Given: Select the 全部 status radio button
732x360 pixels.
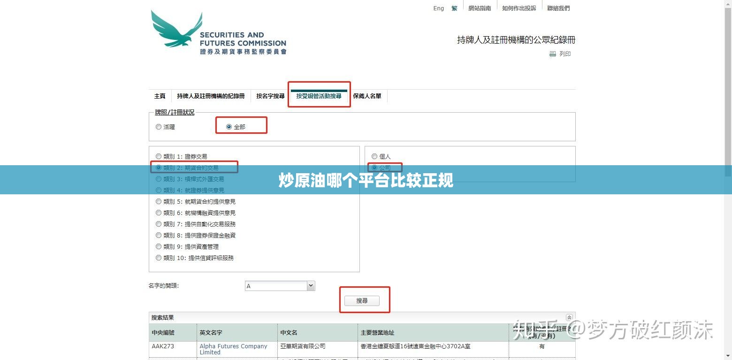Looking at the screenshot, I should [x=229, y=127].
